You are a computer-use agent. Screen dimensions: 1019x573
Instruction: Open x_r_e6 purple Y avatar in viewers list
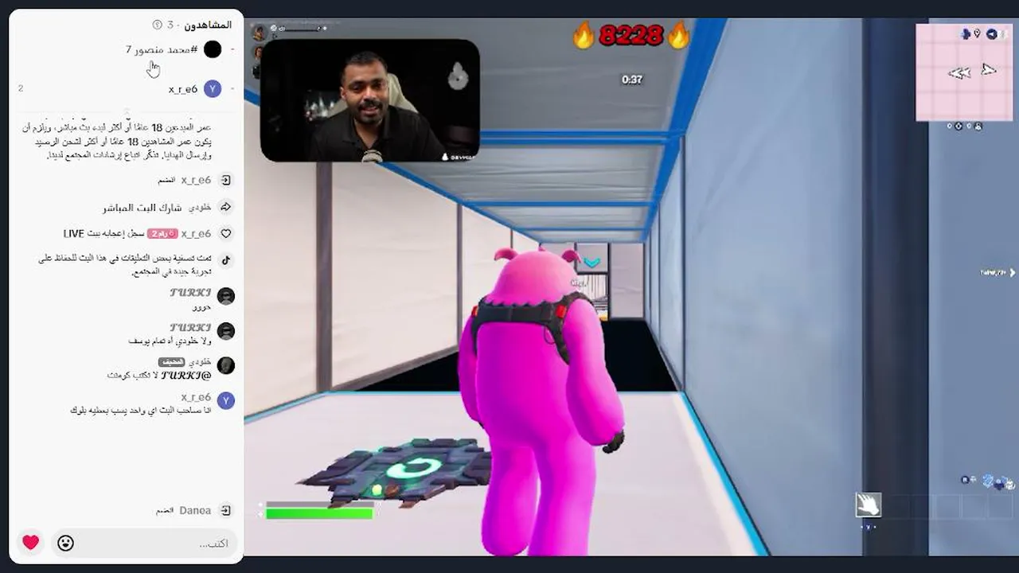[x=213, y=88]
